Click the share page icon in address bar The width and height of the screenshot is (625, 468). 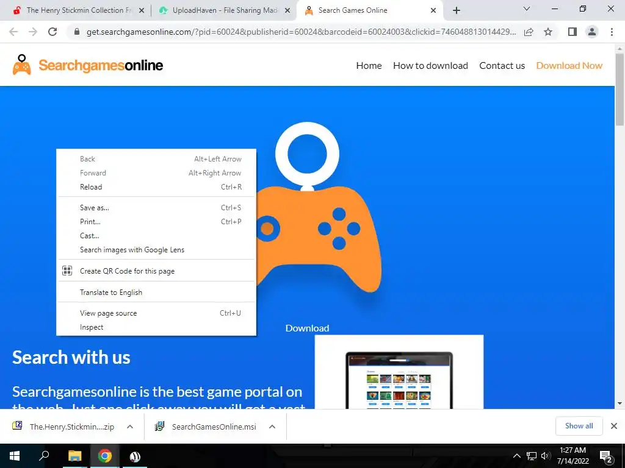[529, 32]
